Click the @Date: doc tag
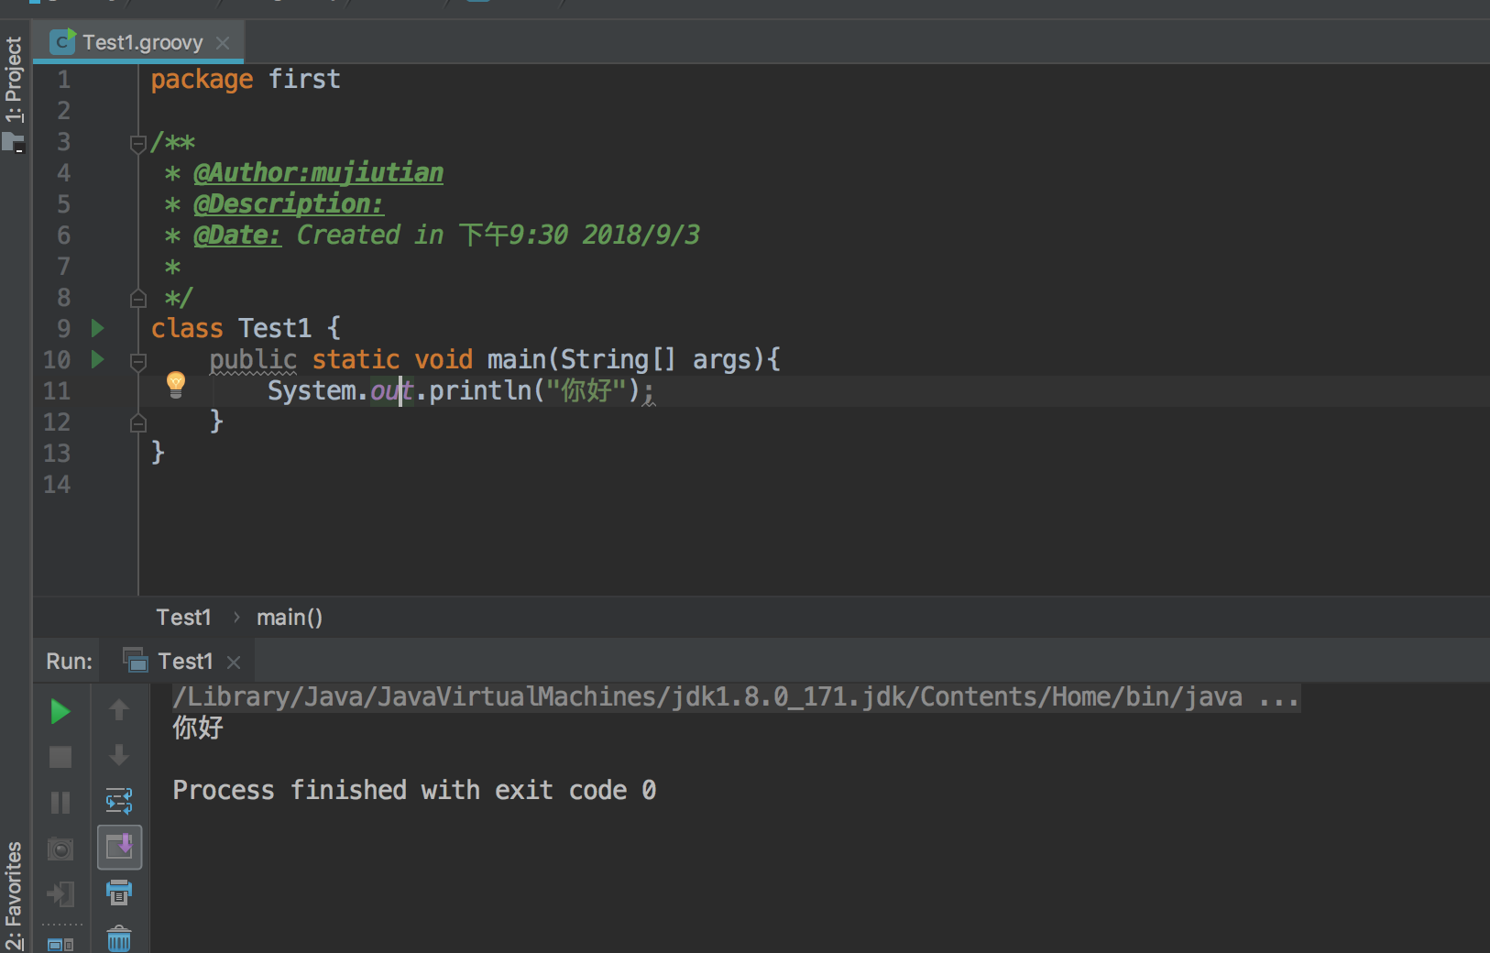The height and width of the screenshot is (953, 1490). [237, 235]
